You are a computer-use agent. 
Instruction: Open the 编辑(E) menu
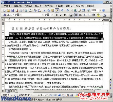pyautogui.click(x=18, y=6)
